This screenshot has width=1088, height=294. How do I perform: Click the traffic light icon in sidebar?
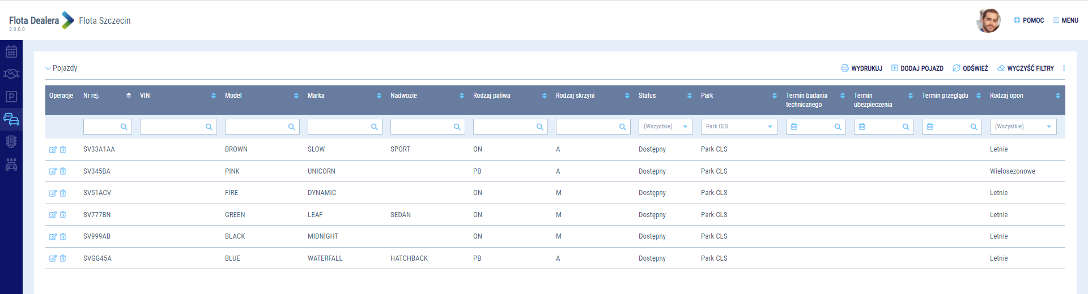[x=11, y=142]
